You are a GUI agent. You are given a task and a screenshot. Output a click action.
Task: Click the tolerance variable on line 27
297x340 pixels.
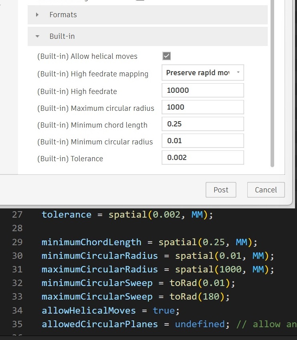click(x=67, y=214)
